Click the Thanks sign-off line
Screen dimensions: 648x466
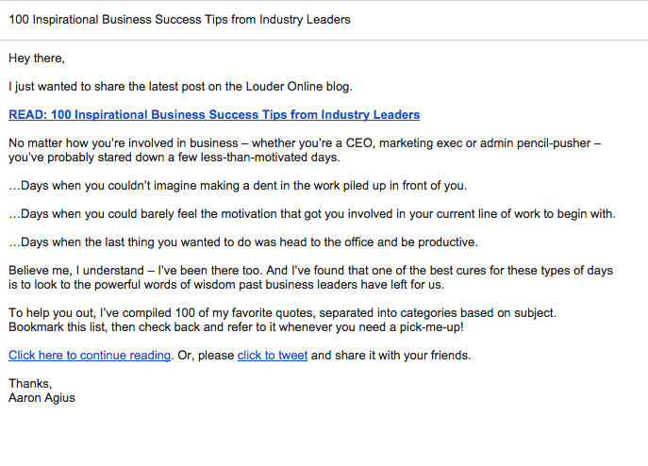tap(30, 384)
